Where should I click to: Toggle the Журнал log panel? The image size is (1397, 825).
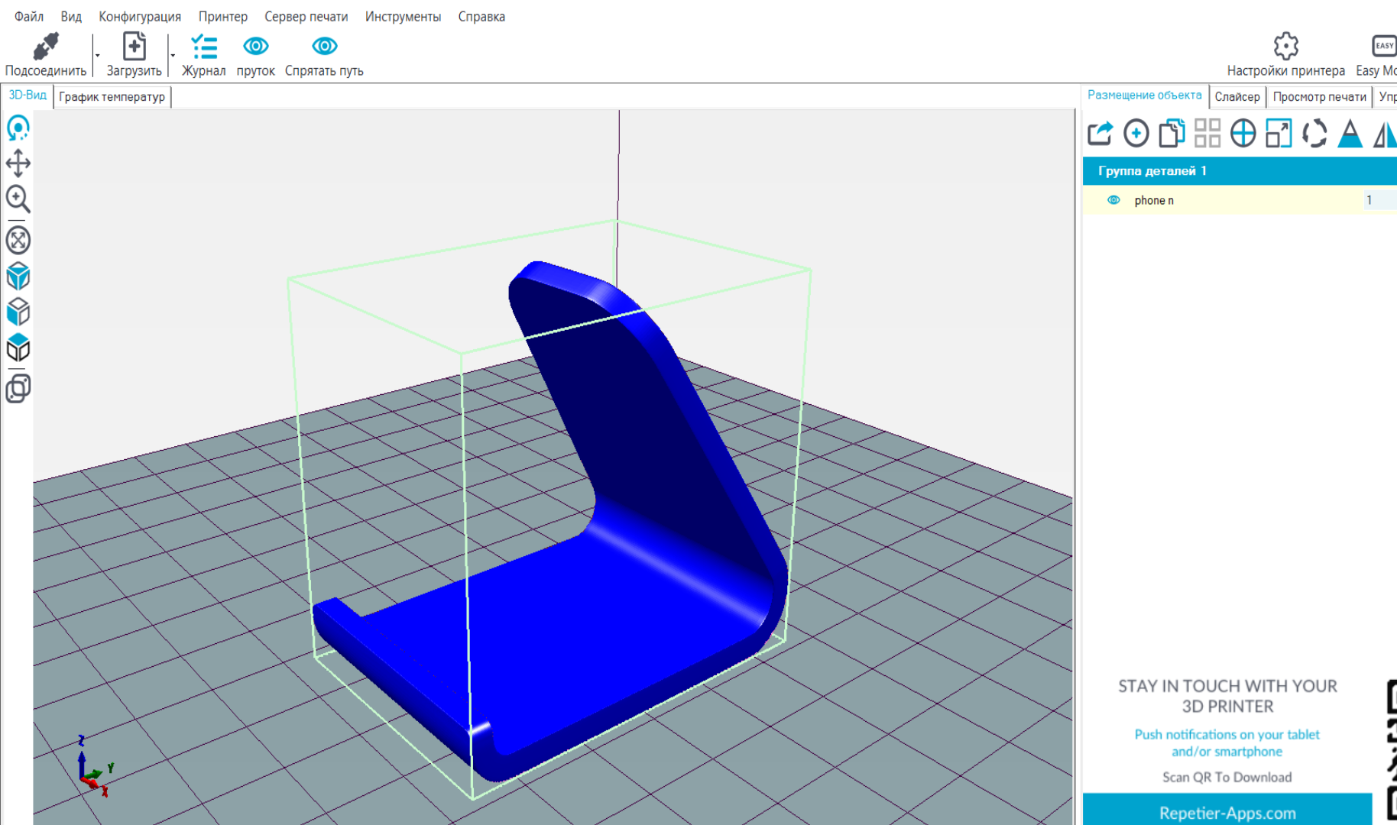(203, 55)
